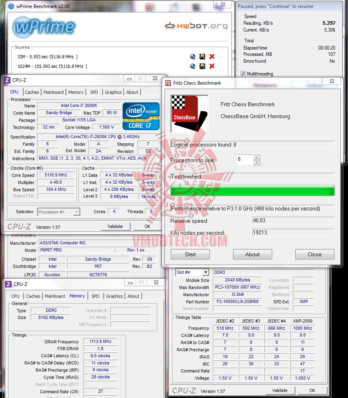Increase processors to use with up arrow
The width and height of the screenshot is (348, 398).
click(x=257, y=157)
